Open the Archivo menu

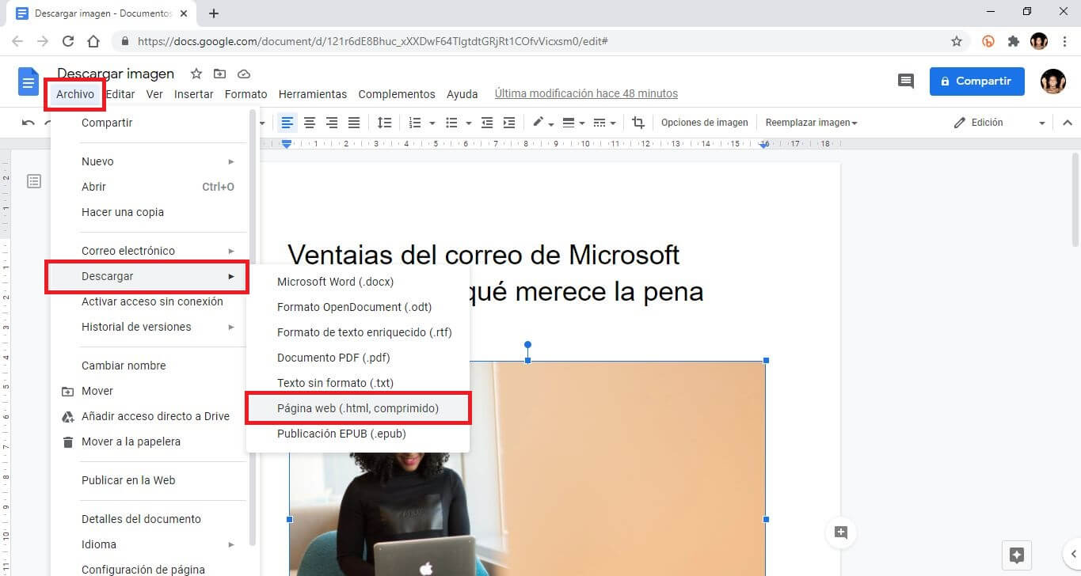click(75, 94)
